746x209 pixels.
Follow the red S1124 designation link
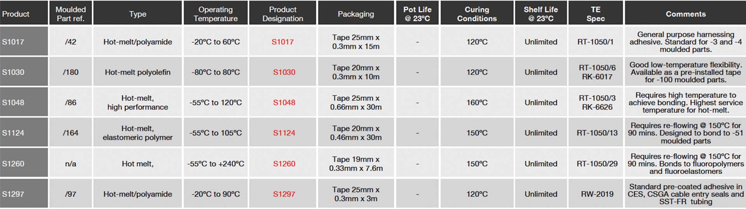point(284,133)
